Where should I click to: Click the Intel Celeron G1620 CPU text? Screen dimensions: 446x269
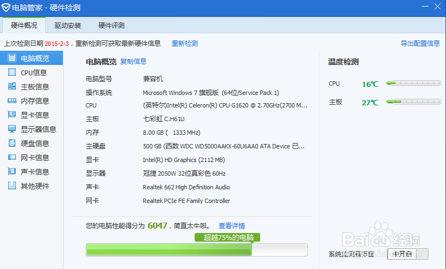pos(225,105)
